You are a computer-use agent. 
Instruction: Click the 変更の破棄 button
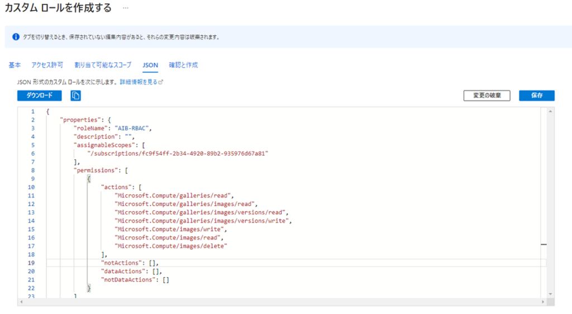[x=487, y=95]
